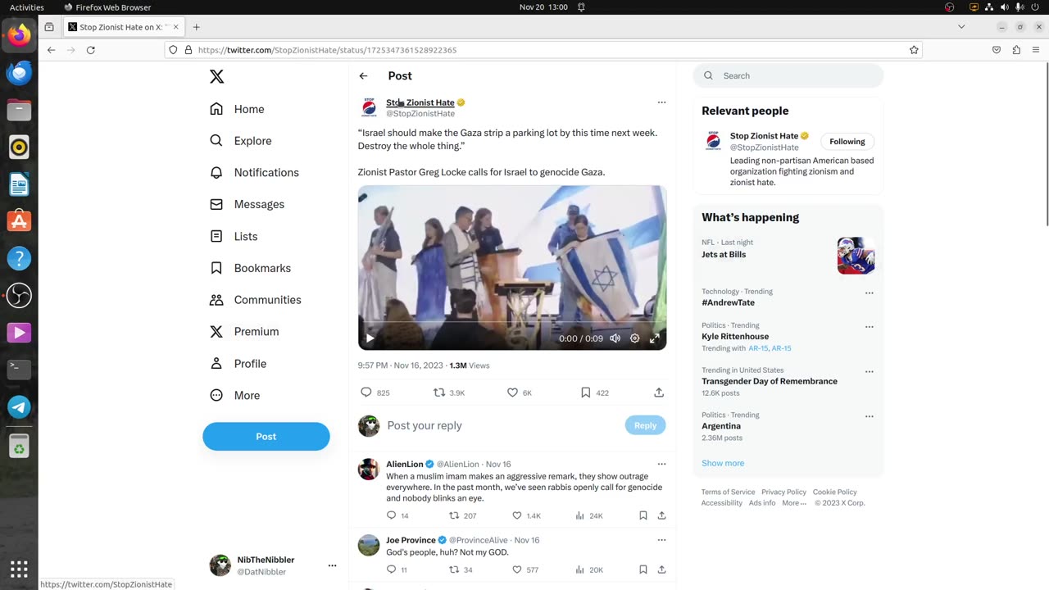Click the blue Post button

[x=266, y=437]
